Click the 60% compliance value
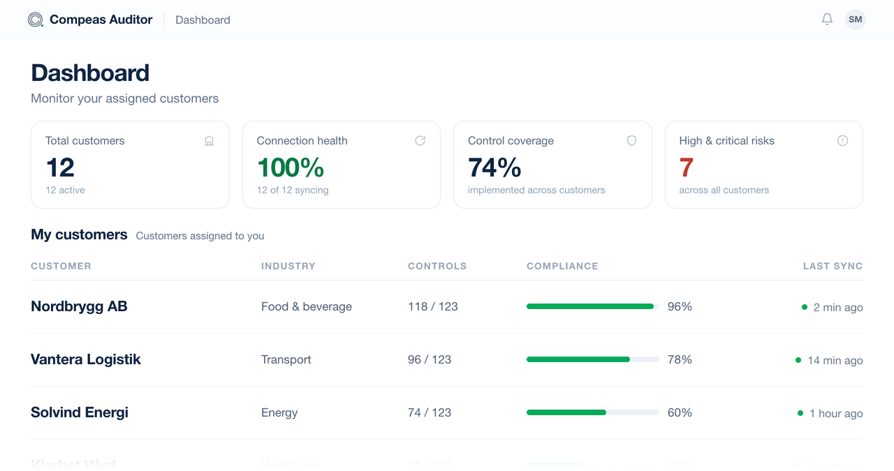 [680, 412]
